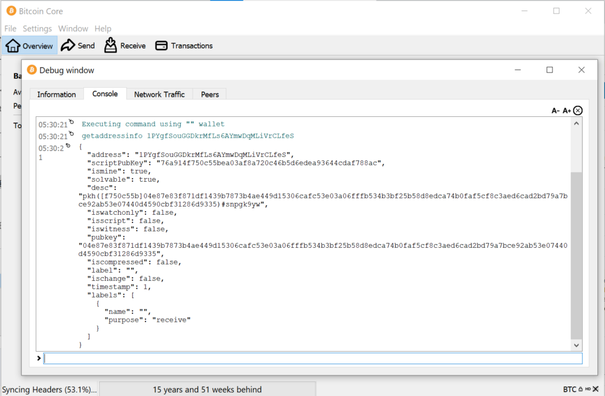Focus the console command input field
605x396 pixels.
click(313, 358)
